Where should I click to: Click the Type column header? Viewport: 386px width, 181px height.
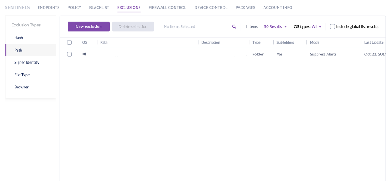click(256, 42)
